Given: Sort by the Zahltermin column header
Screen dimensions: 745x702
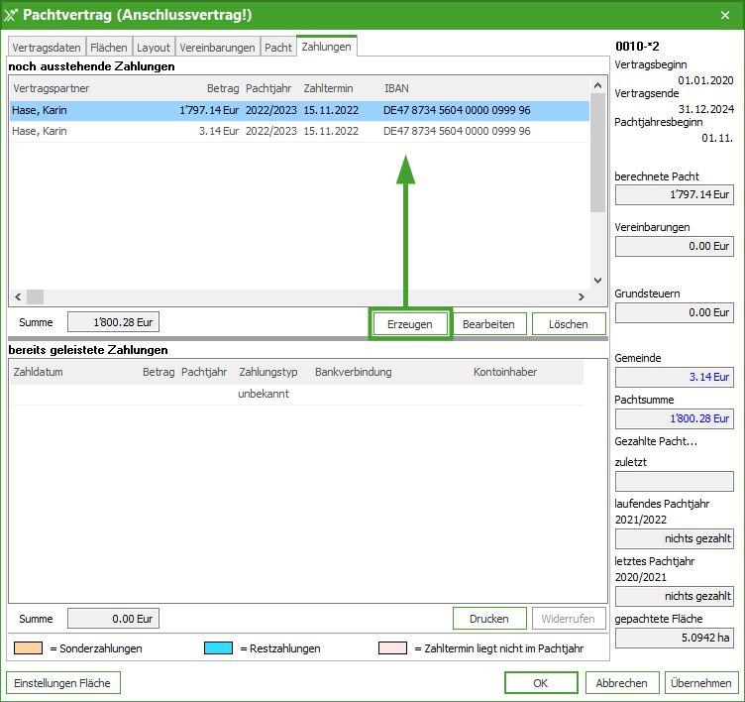Looking at the screenshot, I should tap(328, 88).
